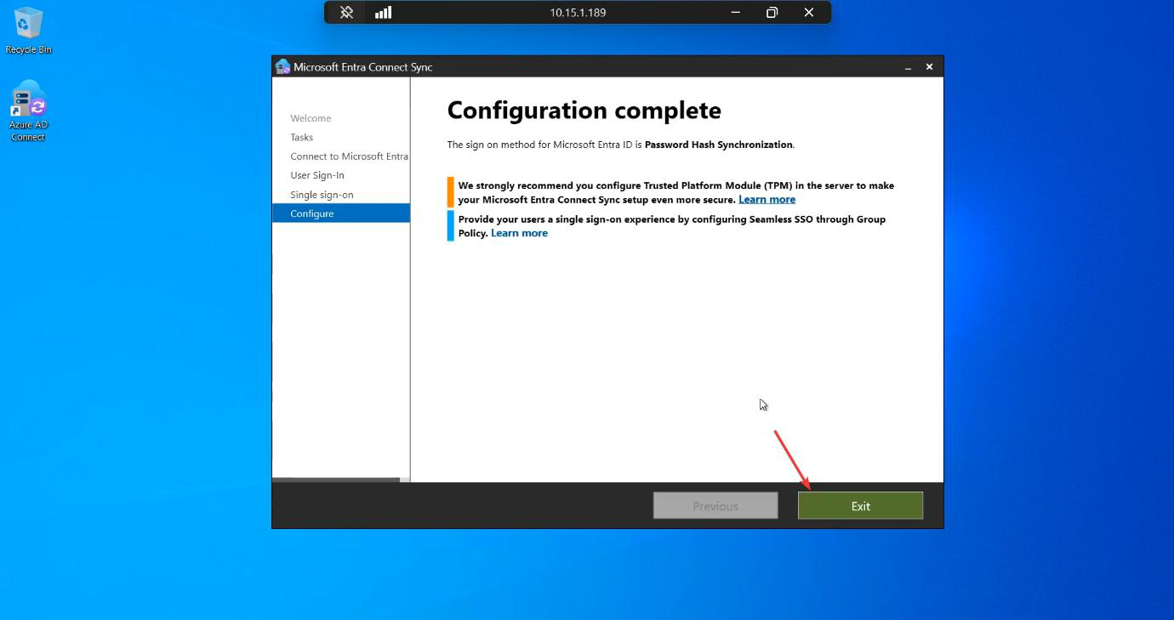Select the Tasks step in sidebar
1174x620 pixels.
(301, 137)
